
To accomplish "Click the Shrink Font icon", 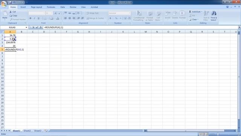I will (59, 13).
